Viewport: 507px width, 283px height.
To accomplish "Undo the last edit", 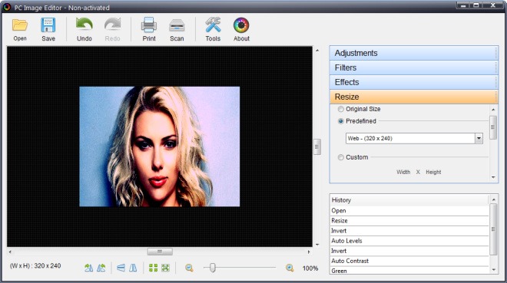I will 84,30.
